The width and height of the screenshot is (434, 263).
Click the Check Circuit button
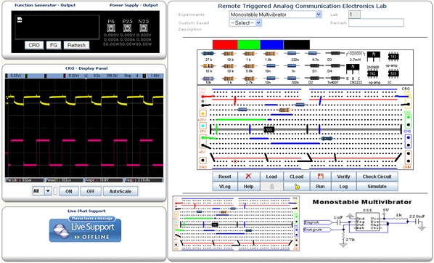click(x=377, y=177)
